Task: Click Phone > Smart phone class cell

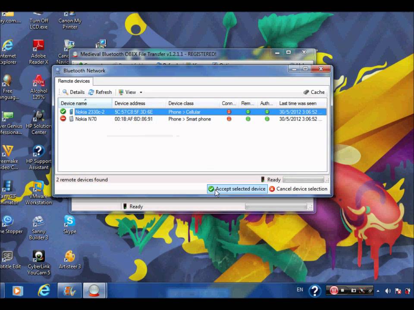Action: (x=190, y=119)
